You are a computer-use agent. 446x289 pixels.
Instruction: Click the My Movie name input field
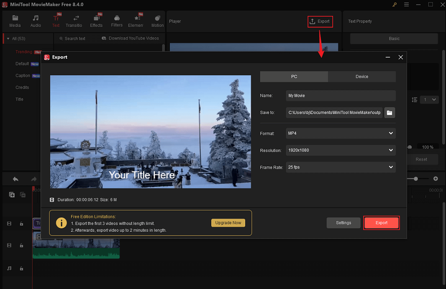340,95
